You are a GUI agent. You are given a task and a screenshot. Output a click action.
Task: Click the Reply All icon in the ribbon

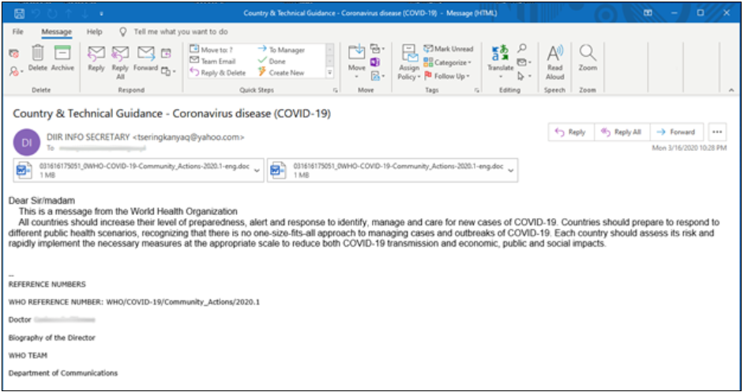(121, 62)
